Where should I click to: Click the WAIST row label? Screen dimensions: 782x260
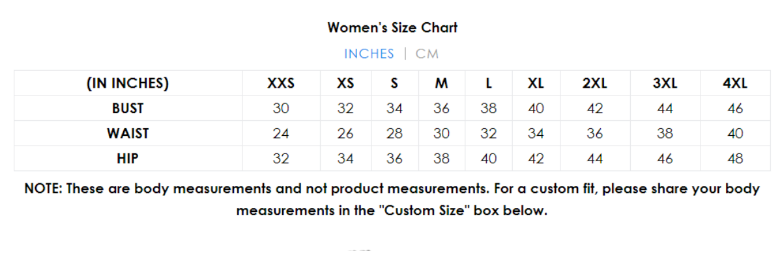128,134
